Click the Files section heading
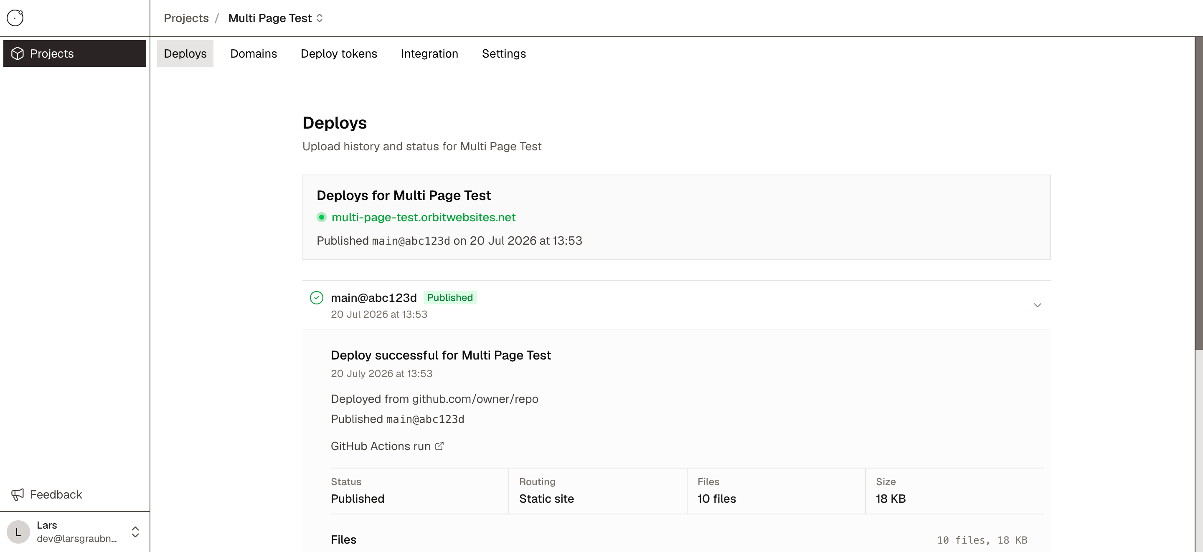 click(x=343, y=539)
